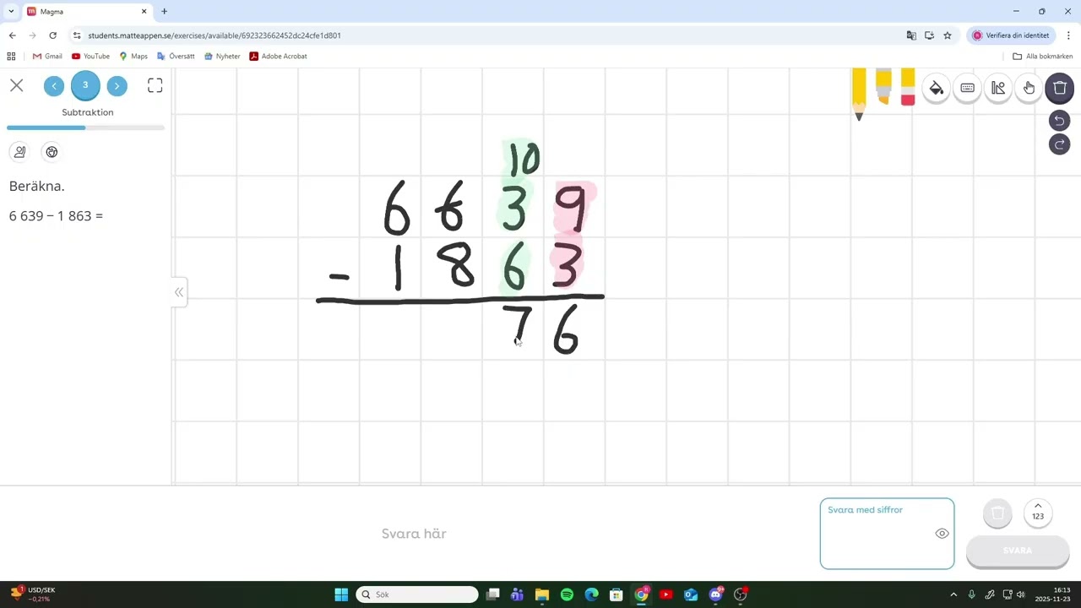
Task: Click the 'Svara med siffror' answer field
Action: point(887,534)
